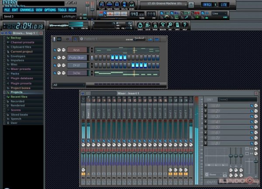
Task: Open the Line snap dropdown in toolbar
Action: click(x=219, y=14)
